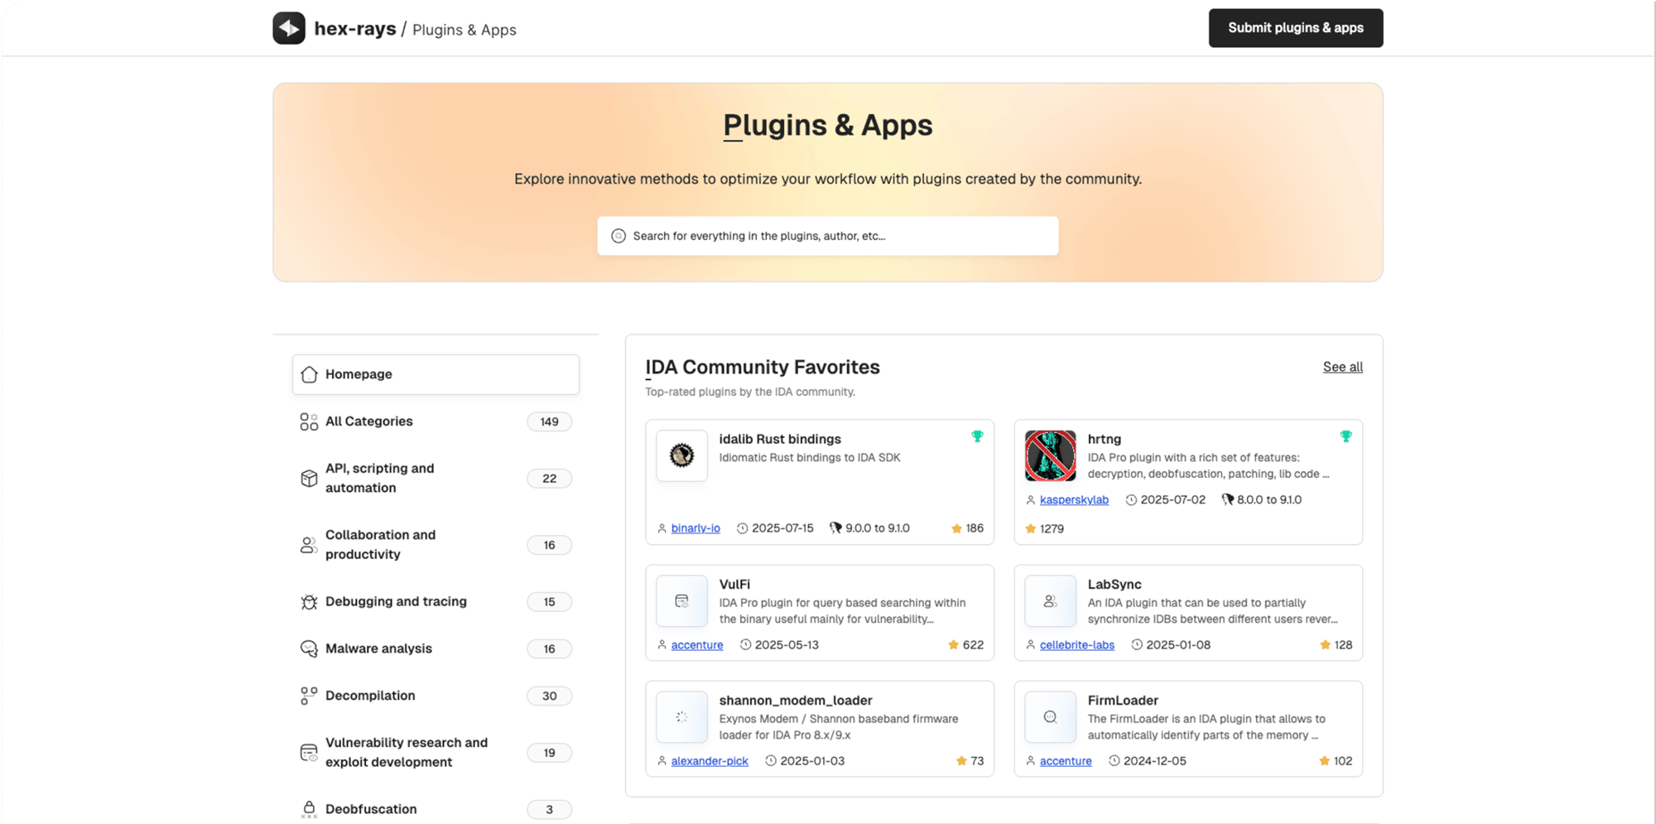The width and height of the screenshot is (1656, 824).
Task: Click the All Categories grid icon
Action: 308,422
